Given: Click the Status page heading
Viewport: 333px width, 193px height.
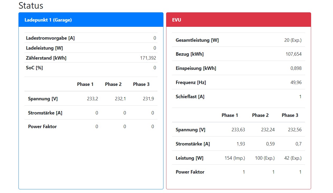Looking at the screenshot, I should [31, 6].
